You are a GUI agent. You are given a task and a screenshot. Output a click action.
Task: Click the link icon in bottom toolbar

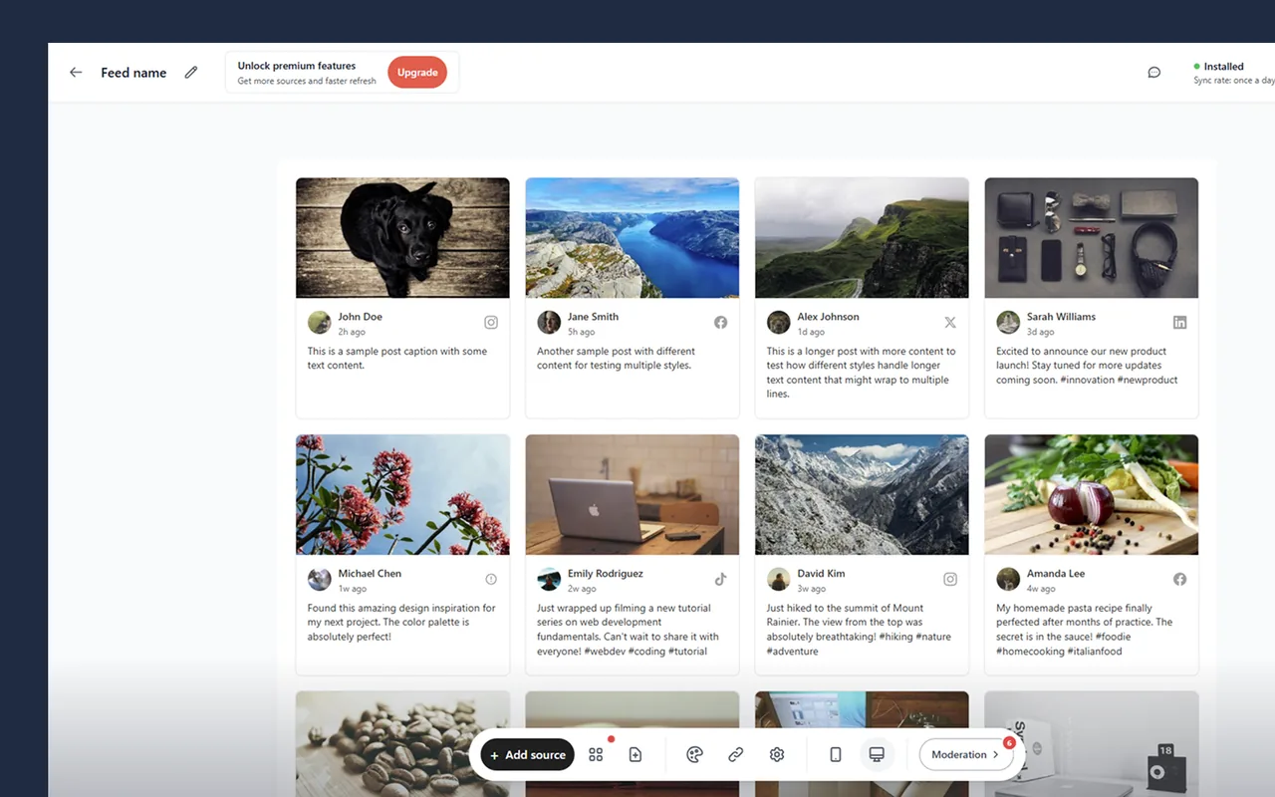click(736, 755)
